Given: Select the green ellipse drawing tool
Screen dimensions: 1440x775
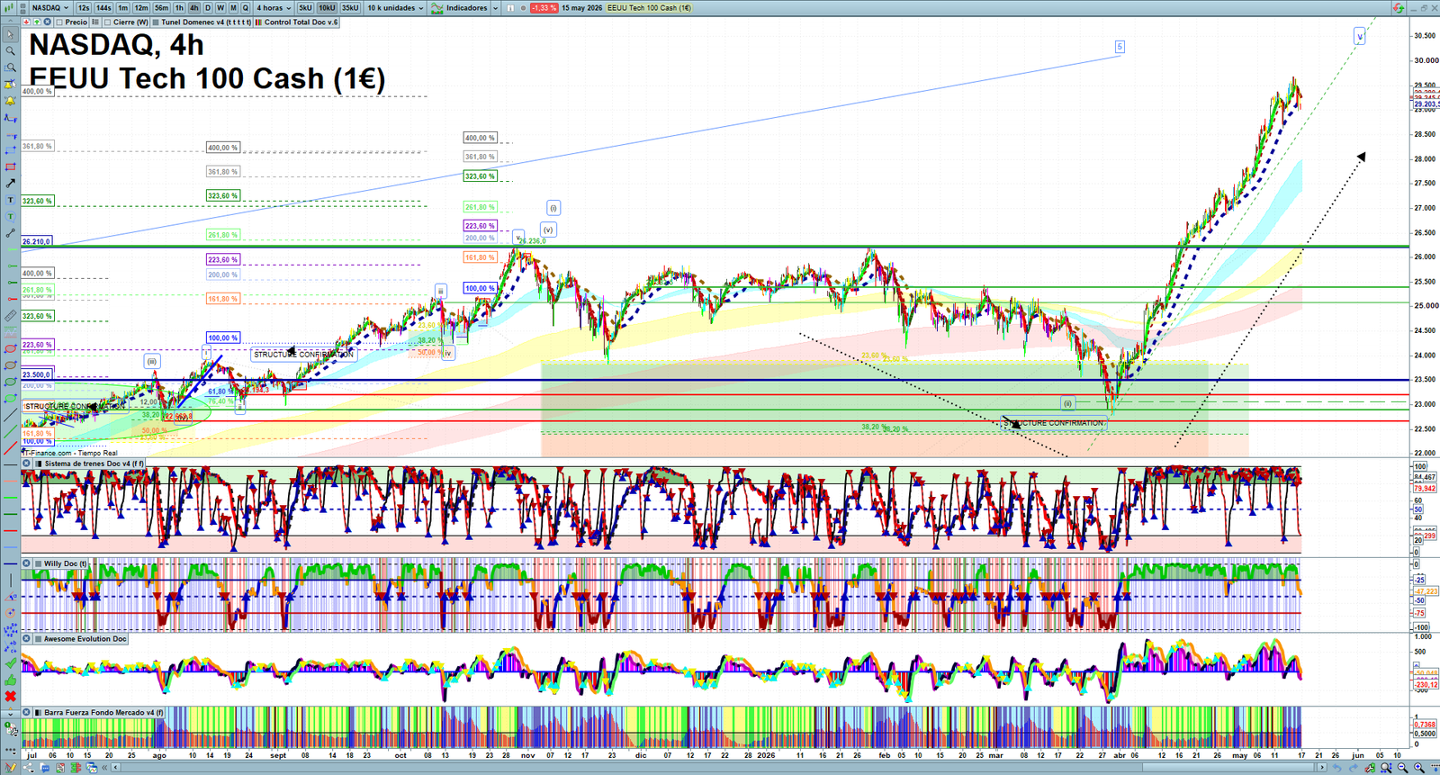Looking at the screenshot, I should (x=10, y=383).
